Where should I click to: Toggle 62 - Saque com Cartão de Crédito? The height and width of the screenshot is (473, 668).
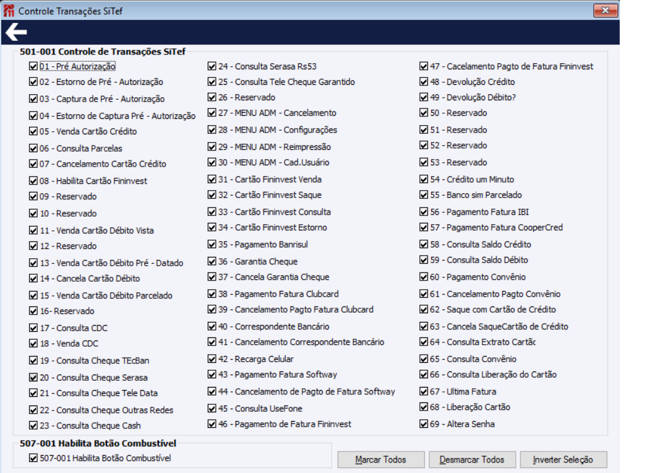[x=424, y=309]
